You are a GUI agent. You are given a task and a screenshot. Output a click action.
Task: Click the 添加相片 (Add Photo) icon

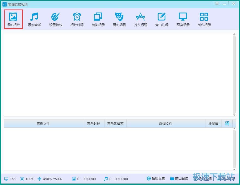(x=13, y=17)
